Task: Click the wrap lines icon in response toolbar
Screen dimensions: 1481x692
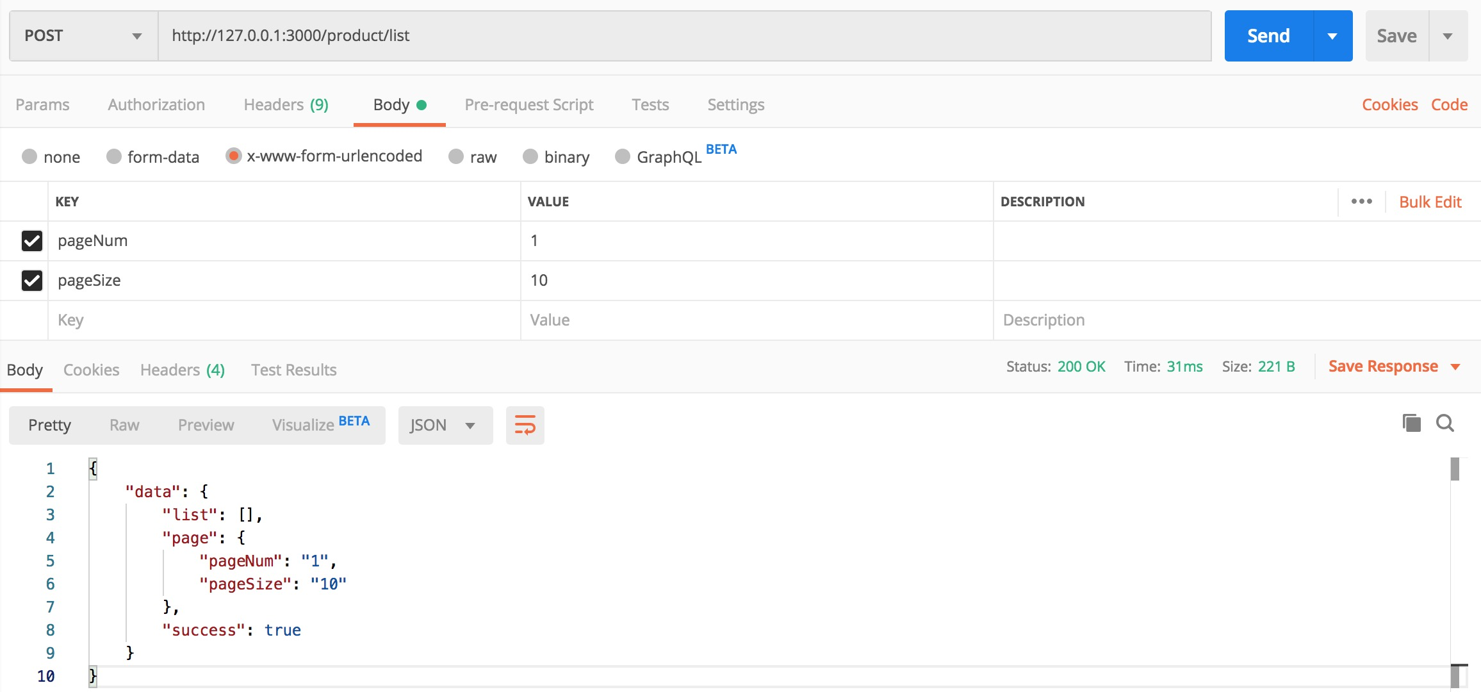Action: 525,425
